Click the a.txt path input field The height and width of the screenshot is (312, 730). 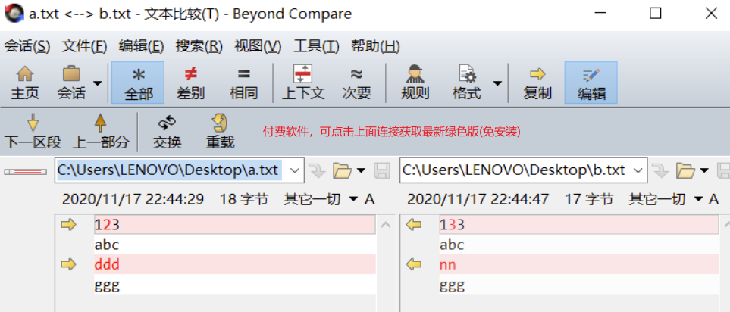(x=170, y=170)
